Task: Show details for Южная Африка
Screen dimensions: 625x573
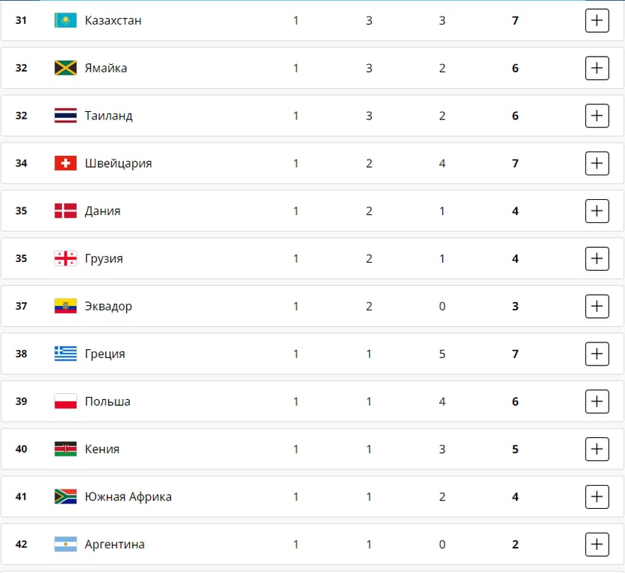Action: pos(597,497)
